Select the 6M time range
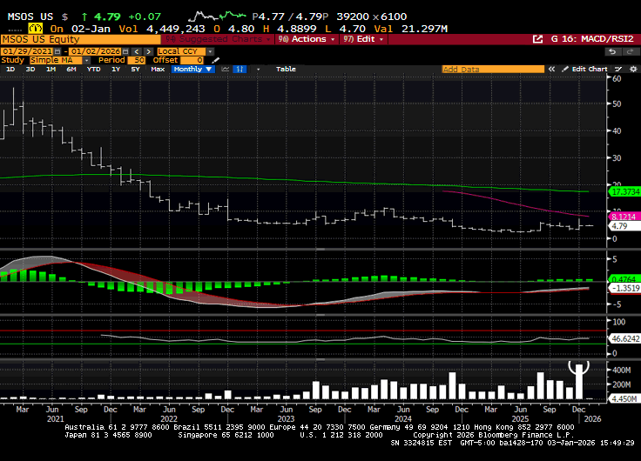Viewport: 641px width, 461px height. (71, 69)
